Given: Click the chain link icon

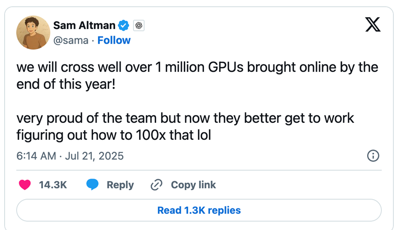Looking at the screenshot, I should (x=157, y=185).
